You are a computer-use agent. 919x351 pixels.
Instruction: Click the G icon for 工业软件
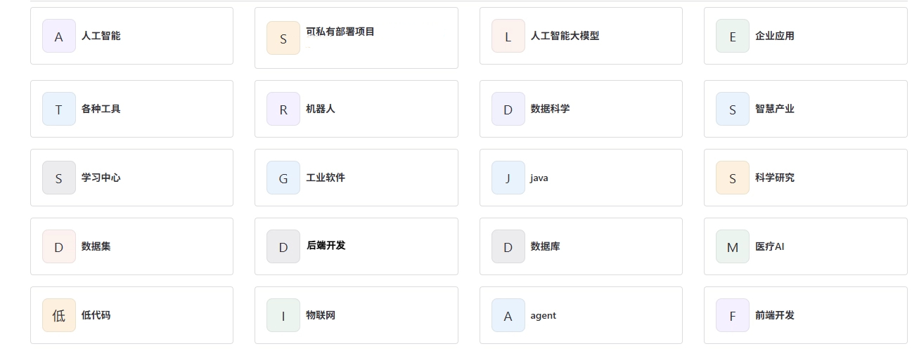283,178
